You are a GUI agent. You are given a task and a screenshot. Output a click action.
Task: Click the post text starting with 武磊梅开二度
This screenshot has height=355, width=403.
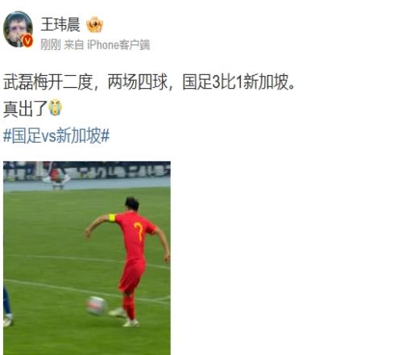click(x=149, y=81)
